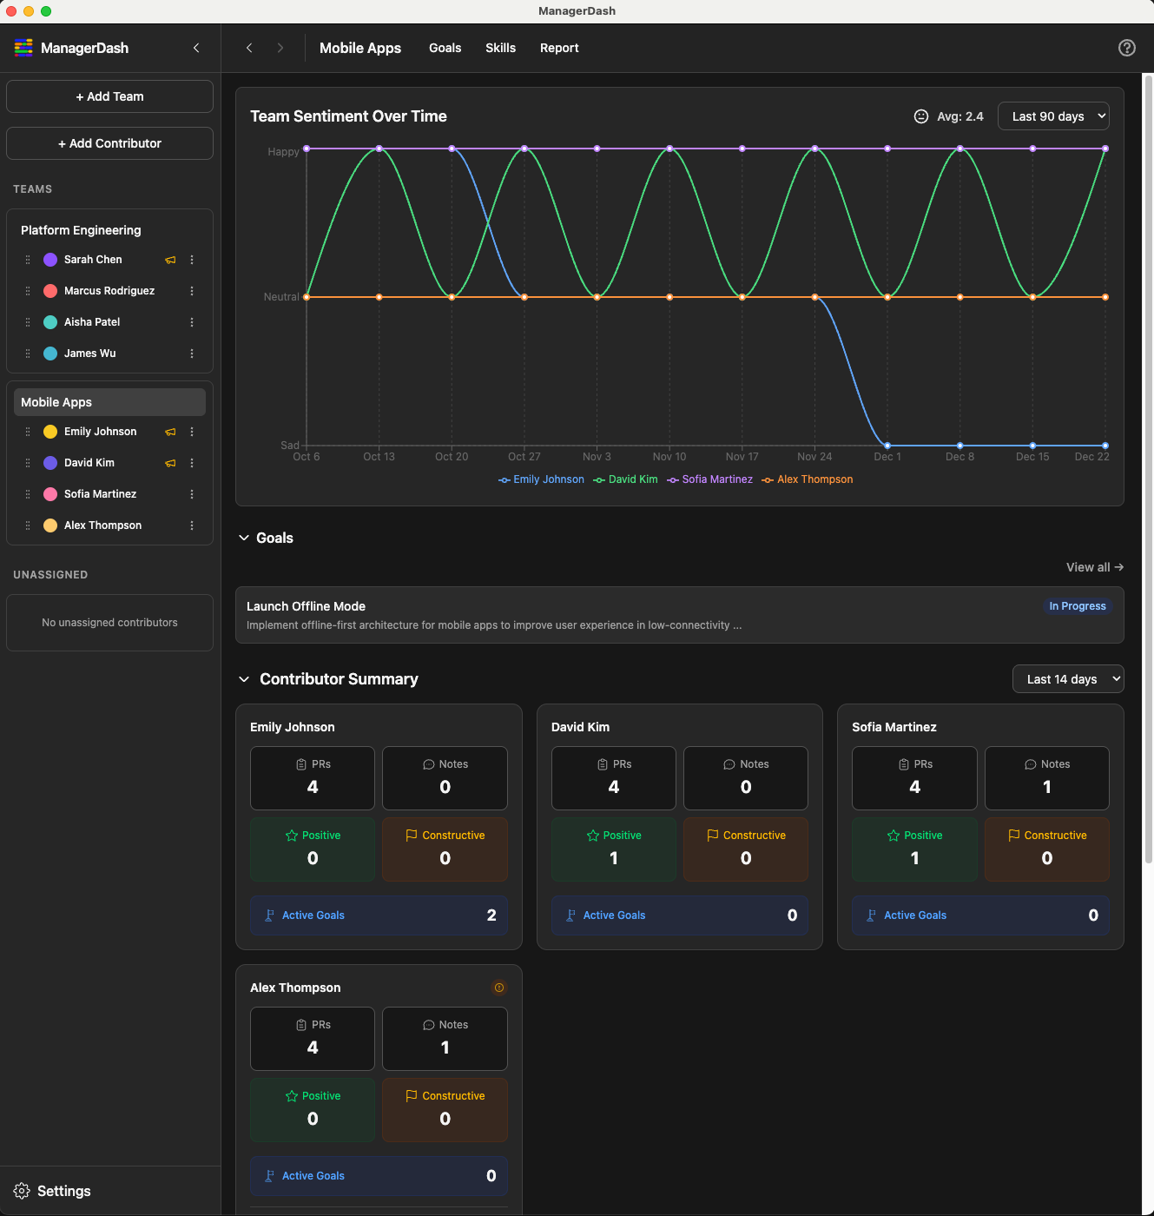Open the Last 90 days dropdown
The image size is (1154, 1216).
[1053, 116]
